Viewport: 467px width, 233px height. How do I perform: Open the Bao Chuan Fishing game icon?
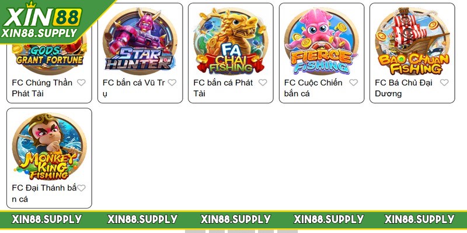(x=412, y=41)
